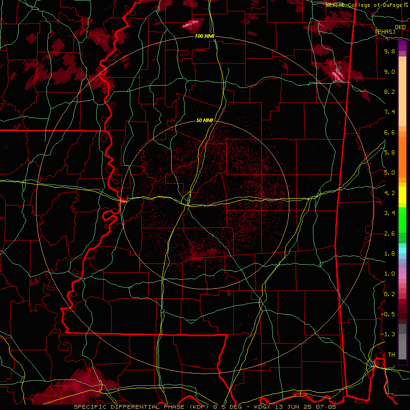This screenshot has height=410, width=410.
Task: Click the 0.2 value on the color scale
Action: click(x=389, y=294)
